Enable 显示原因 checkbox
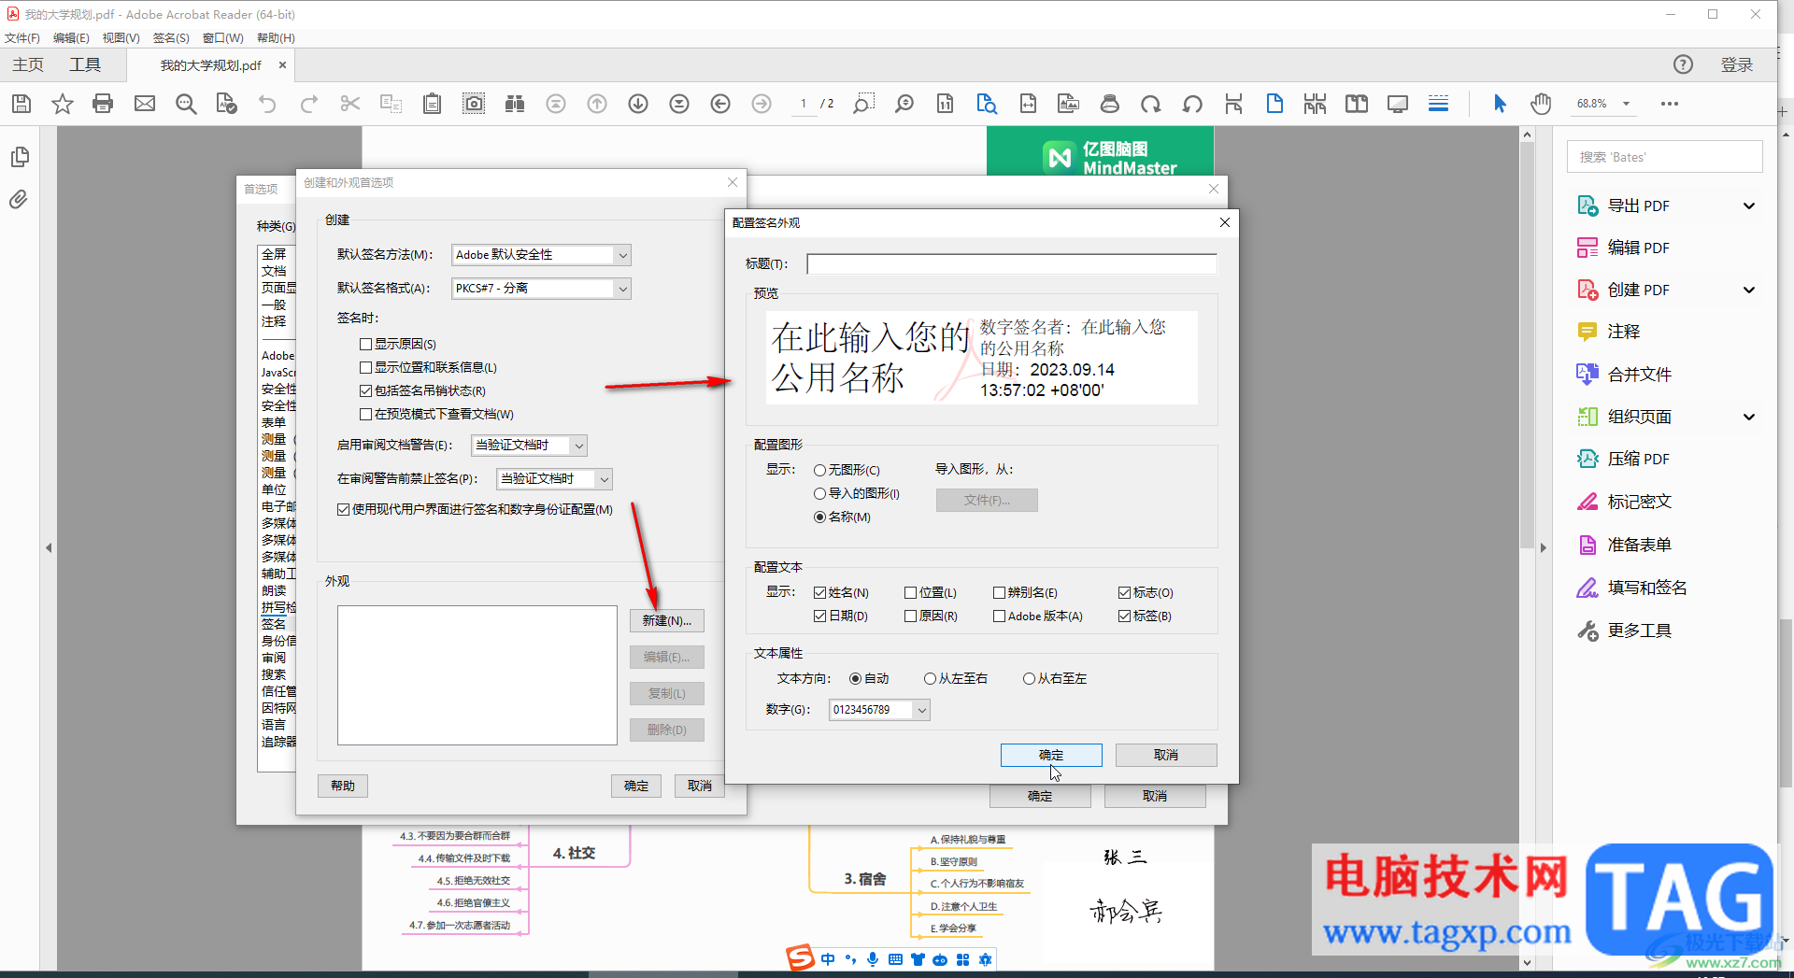The image size is (1794, 978). tap(366, 345)
